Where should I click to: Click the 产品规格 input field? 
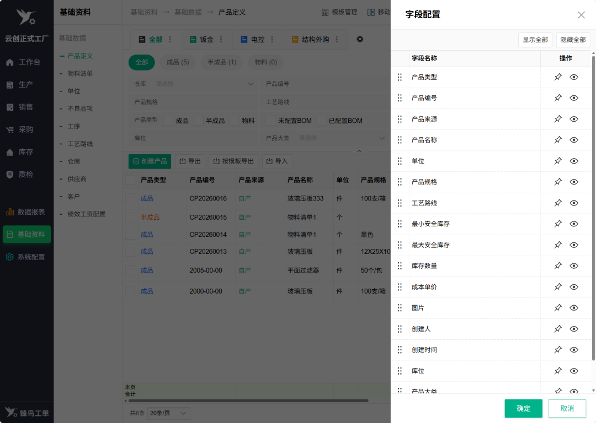[x=194, y=102]
